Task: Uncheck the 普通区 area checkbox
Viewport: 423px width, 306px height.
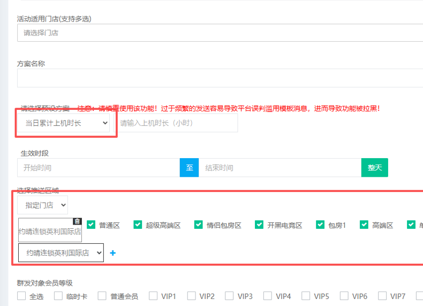Action: (x=91, y=225)
